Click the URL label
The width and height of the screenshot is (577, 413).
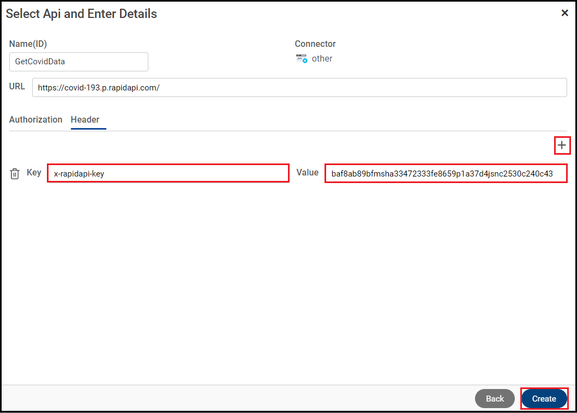[x=17, y=86]
